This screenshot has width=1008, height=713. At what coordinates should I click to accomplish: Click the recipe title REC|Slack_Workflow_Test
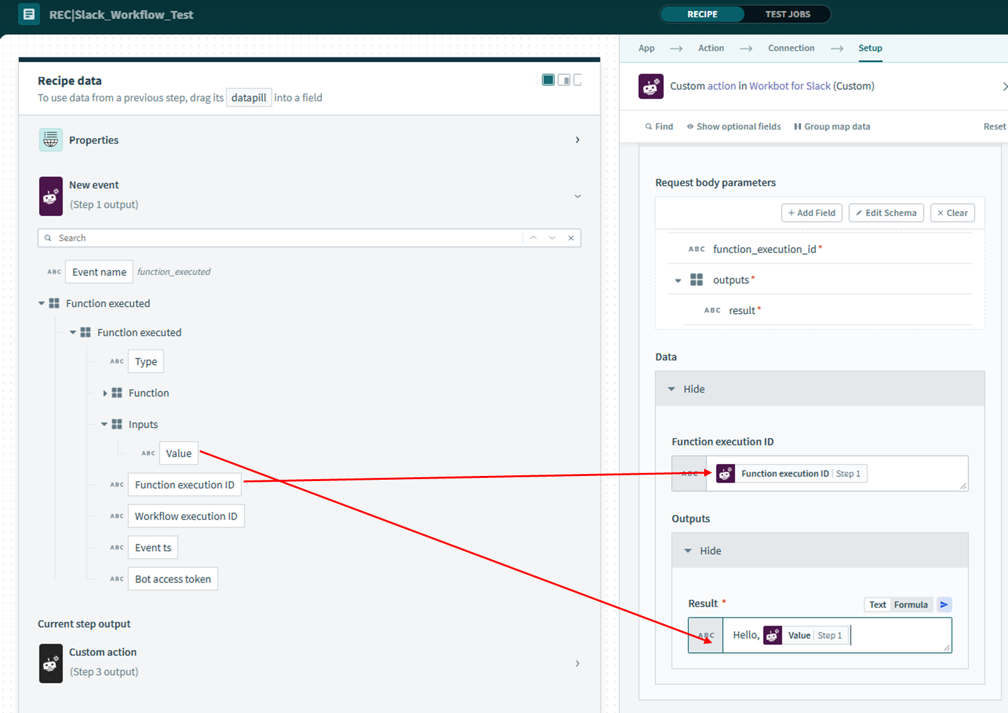click(x=122, y=15)
